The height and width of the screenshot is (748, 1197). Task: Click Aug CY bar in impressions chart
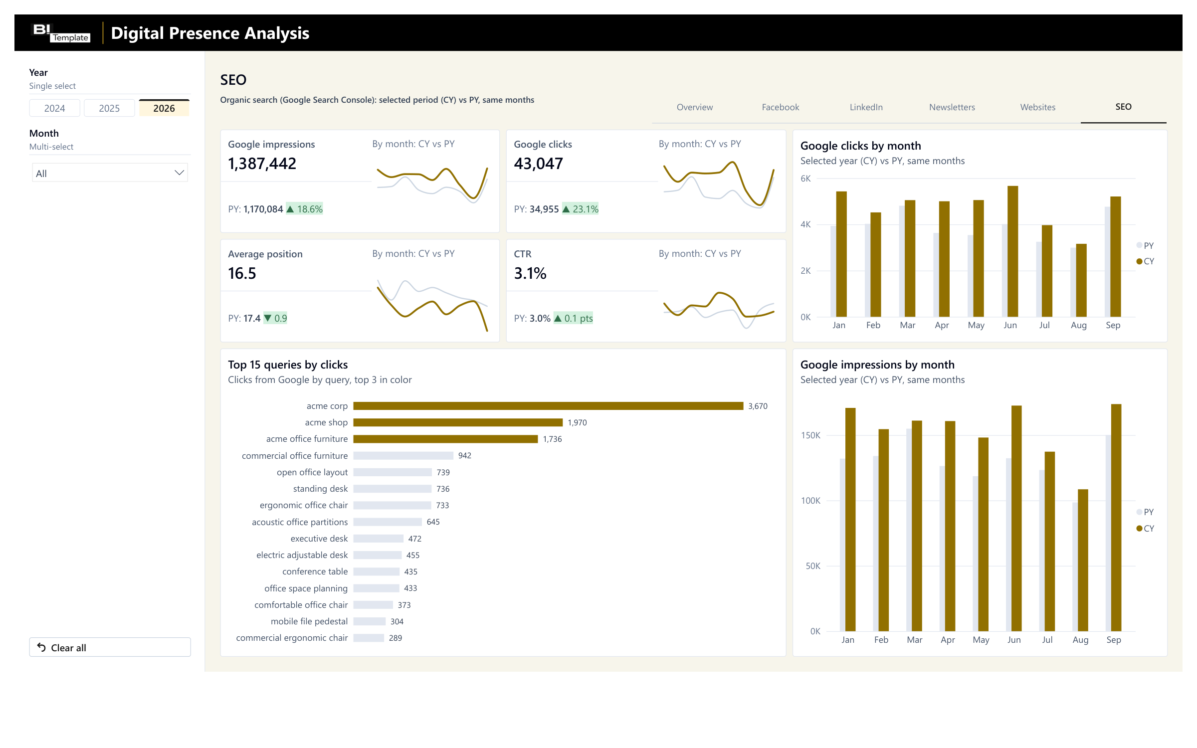[1083, 560]
